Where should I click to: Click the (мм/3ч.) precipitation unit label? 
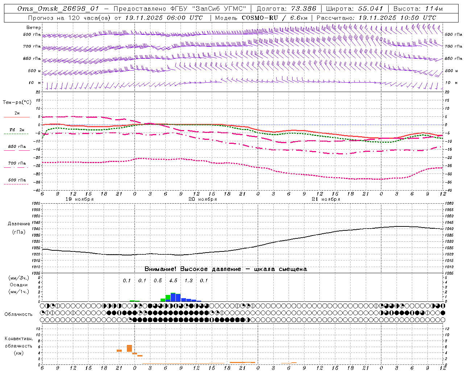[19, 278]
